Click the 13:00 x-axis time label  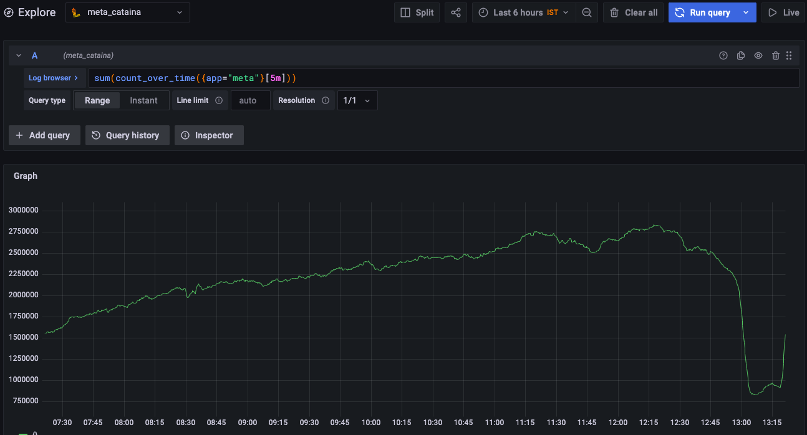click(x=742, y=422)
